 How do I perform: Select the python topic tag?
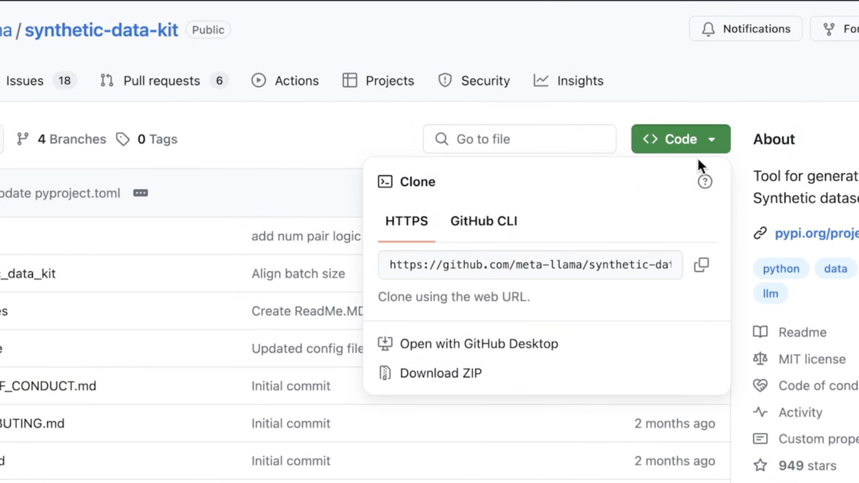781,269
